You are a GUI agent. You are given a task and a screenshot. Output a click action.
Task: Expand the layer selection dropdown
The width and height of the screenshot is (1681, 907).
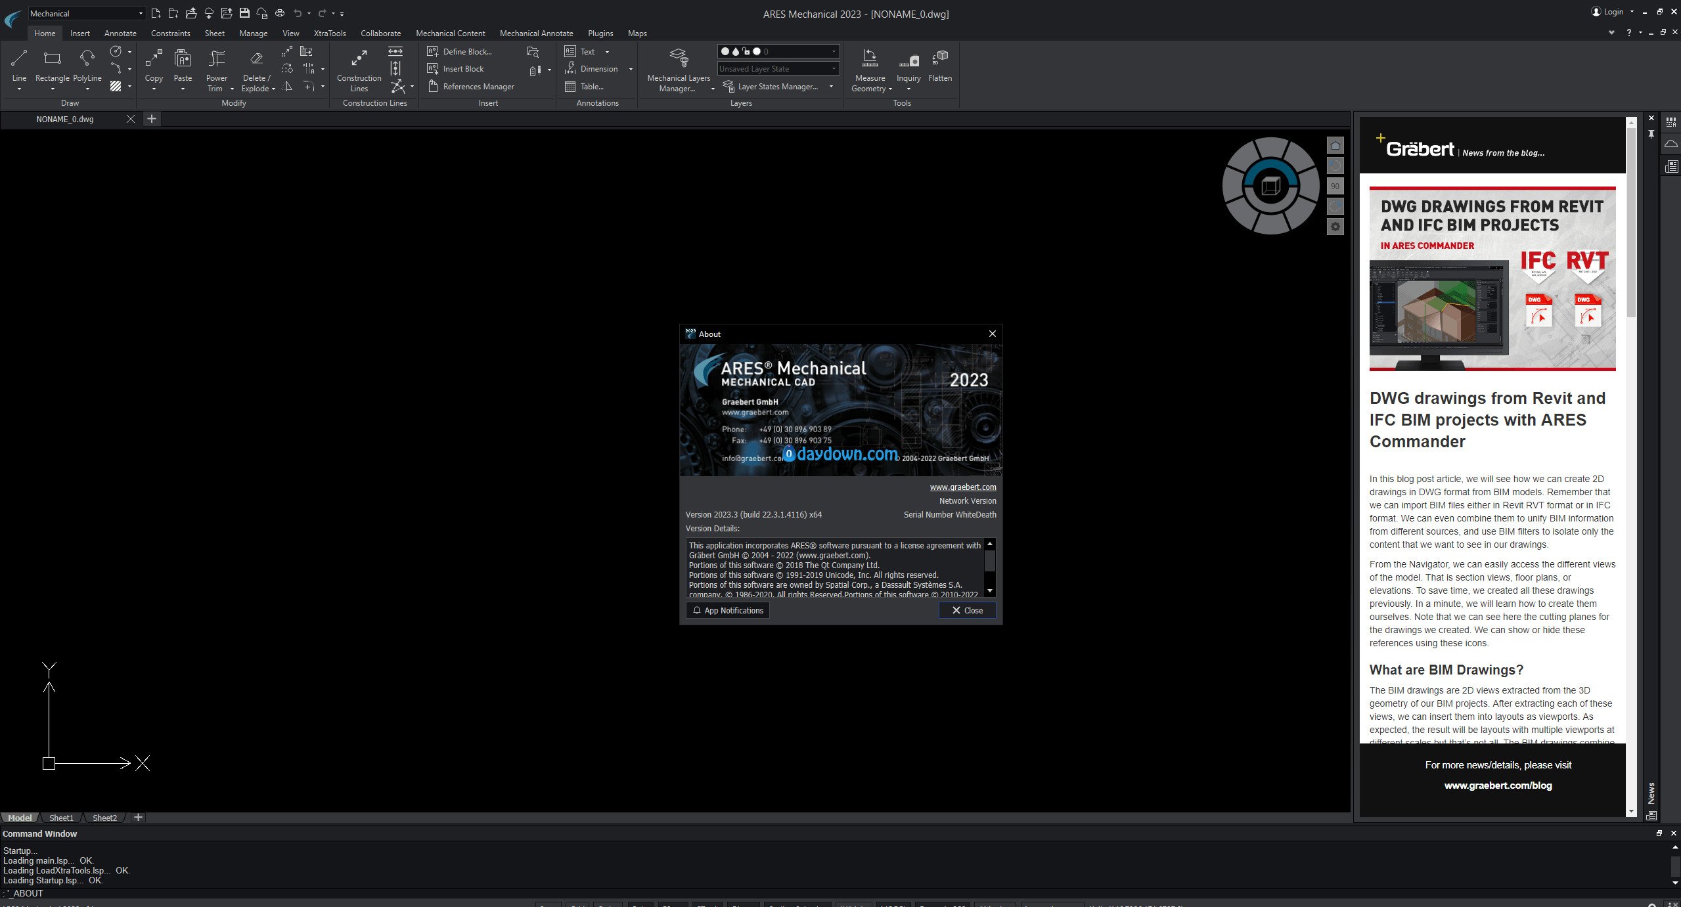(778, 51)
